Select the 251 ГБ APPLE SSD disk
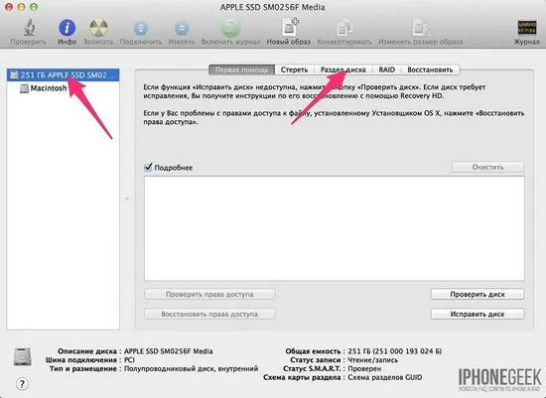This screenshot has height=398, width=546. (x=63, y=74)
